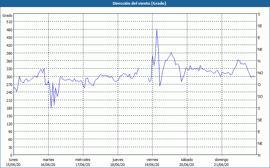Click the 'N' compass label beside 0

(x=259, y=155)
